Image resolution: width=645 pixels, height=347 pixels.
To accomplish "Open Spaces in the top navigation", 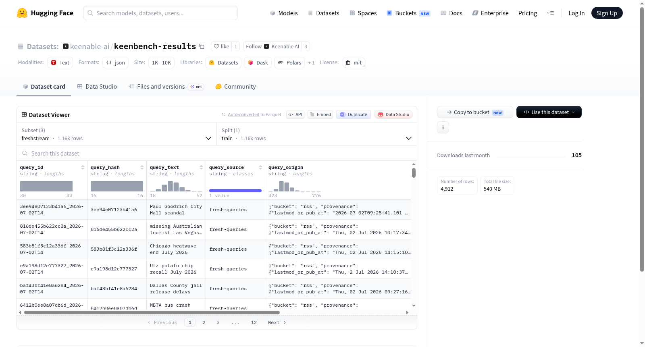I will [363, 13].
